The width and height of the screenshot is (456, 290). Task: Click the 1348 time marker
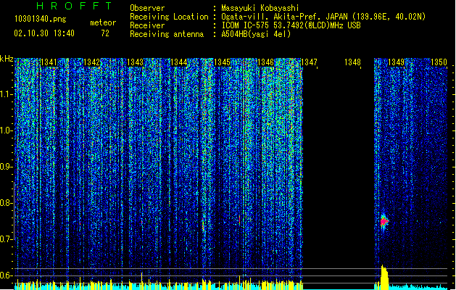coord(352,62)
